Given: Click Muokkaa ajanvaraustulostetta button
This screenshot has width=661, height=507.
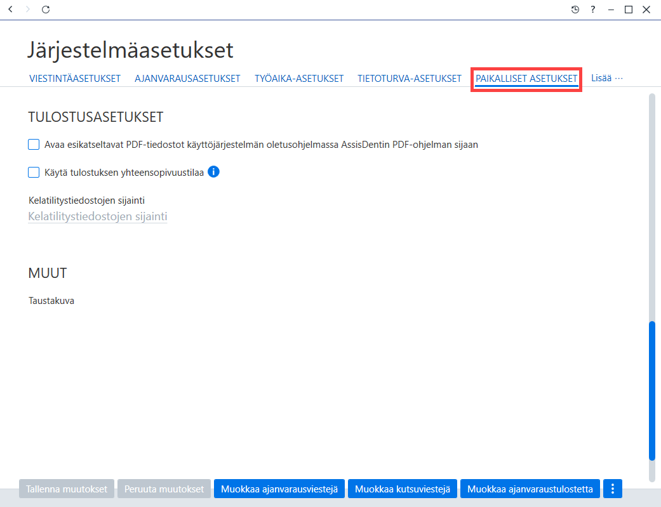Looking at the screenshot, I should (x=530, y=489).
